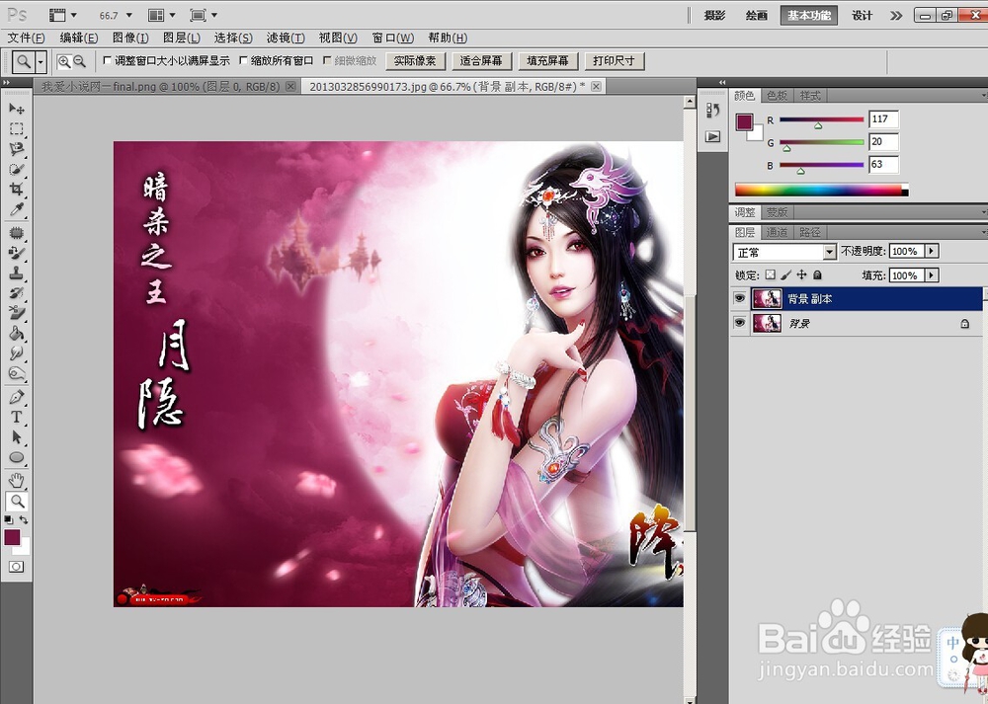The width and height of the screenshot is (988, 704).
Task: Check 调整窗口大小以满屏显示 option
Action: [x=107, y=61]
